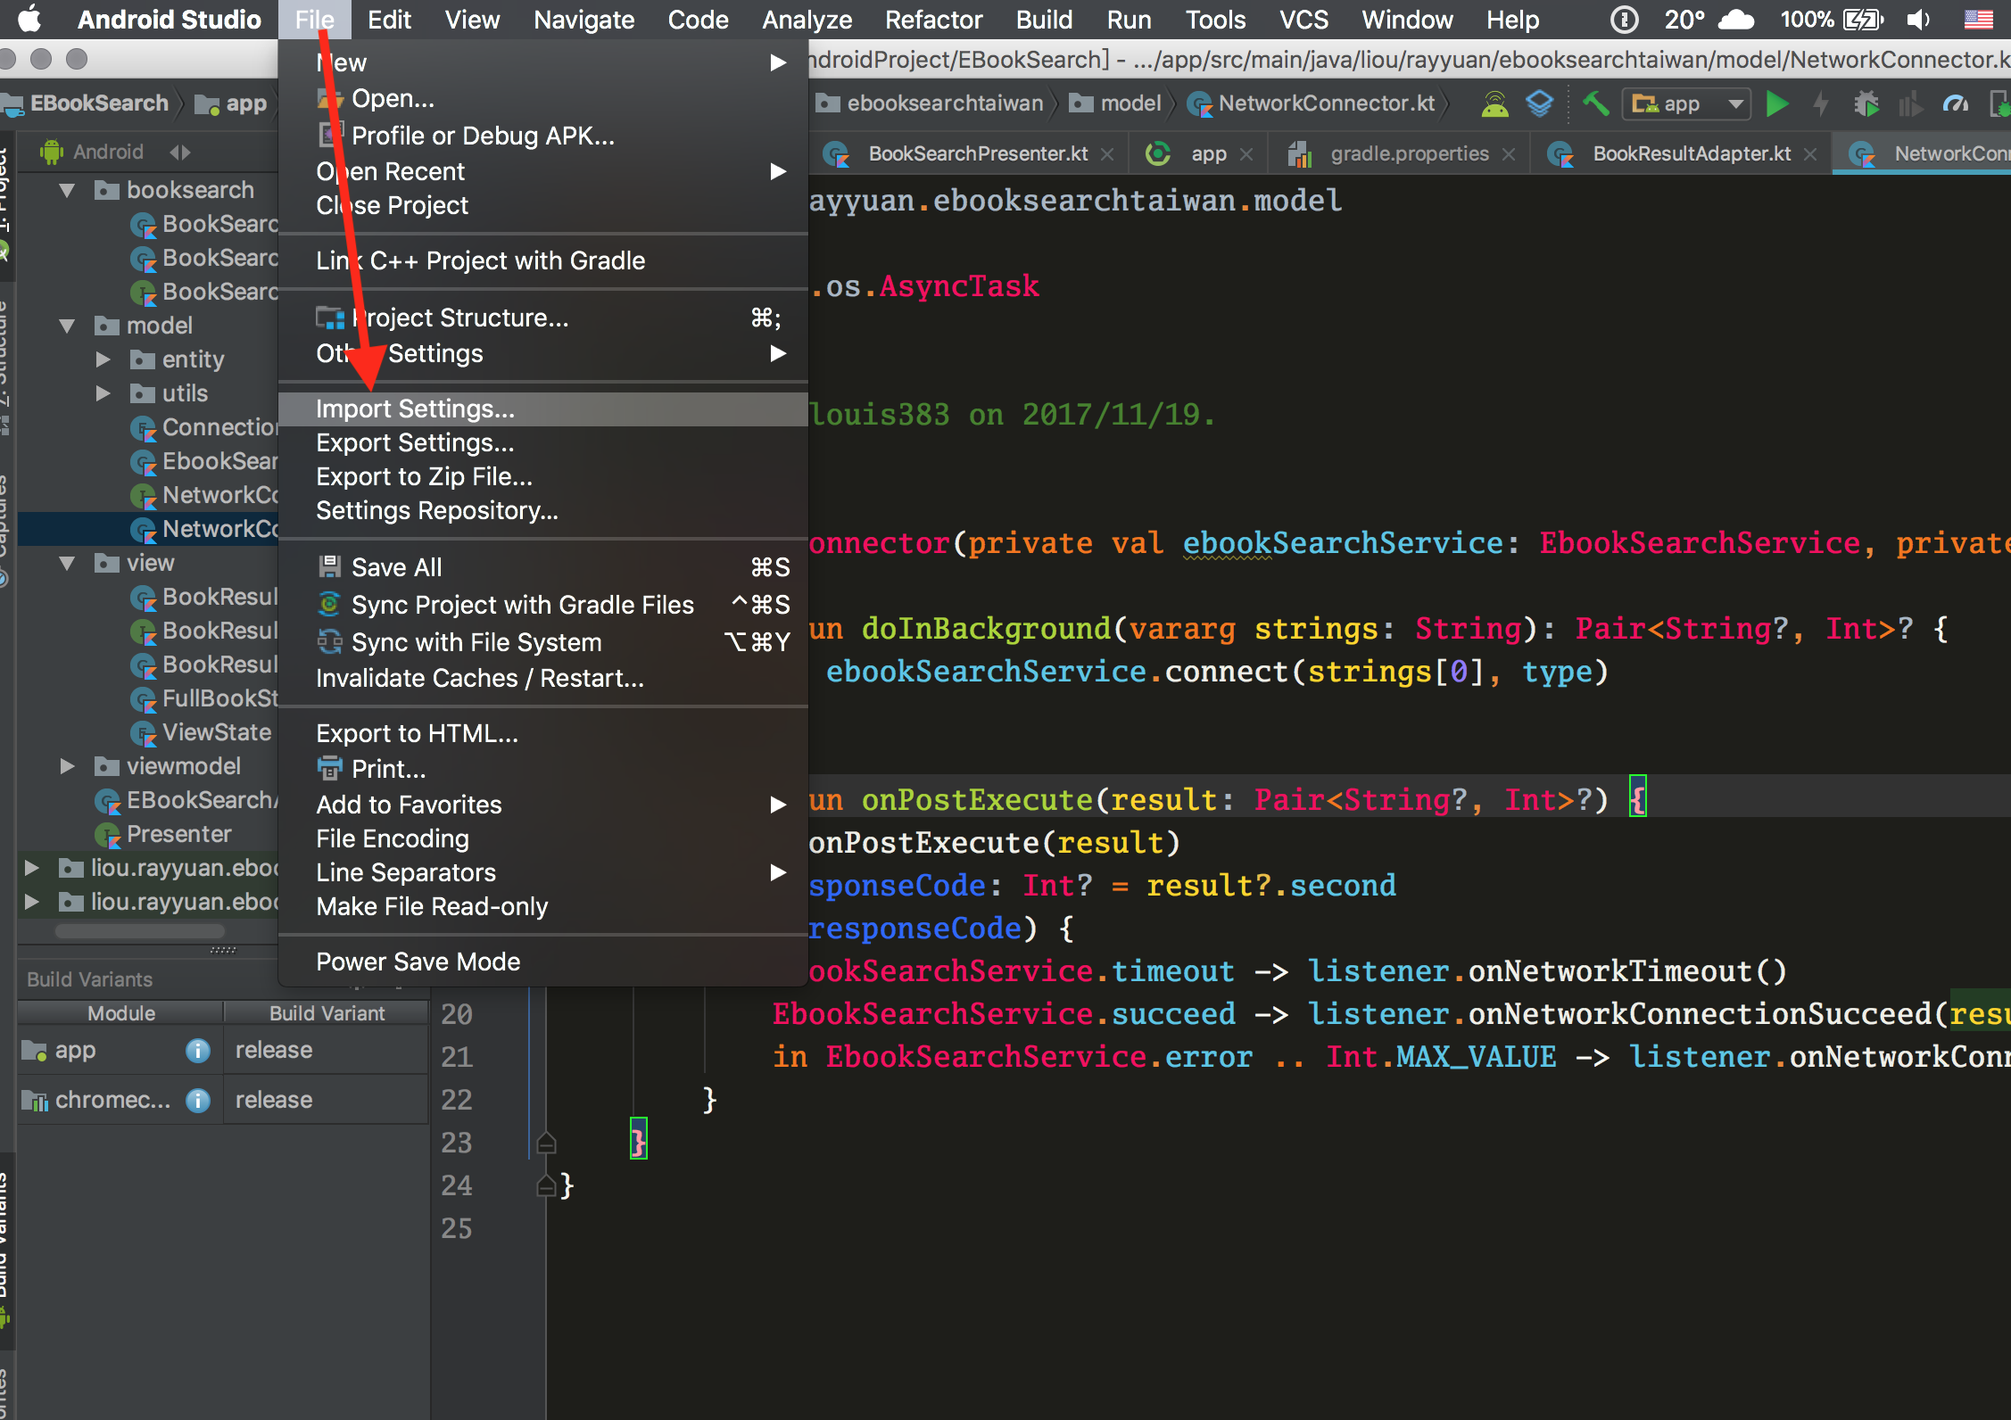Click the Make Project hammer icon
The width and height of the screenshot is (2011, 1420).
[1596, 104]
